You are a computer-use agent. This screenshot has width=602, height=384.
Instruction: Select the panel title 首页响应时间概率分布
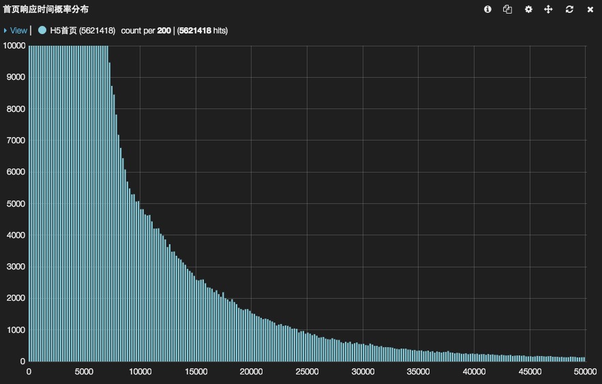pyautogui.click(x=46, y=10)
